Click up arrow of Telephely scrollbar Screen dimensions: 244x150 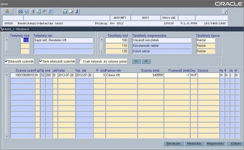tap(6, 39)
